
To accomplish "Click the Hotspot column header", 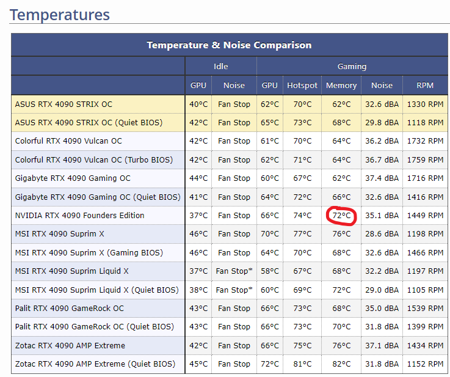I will [302, 86].
